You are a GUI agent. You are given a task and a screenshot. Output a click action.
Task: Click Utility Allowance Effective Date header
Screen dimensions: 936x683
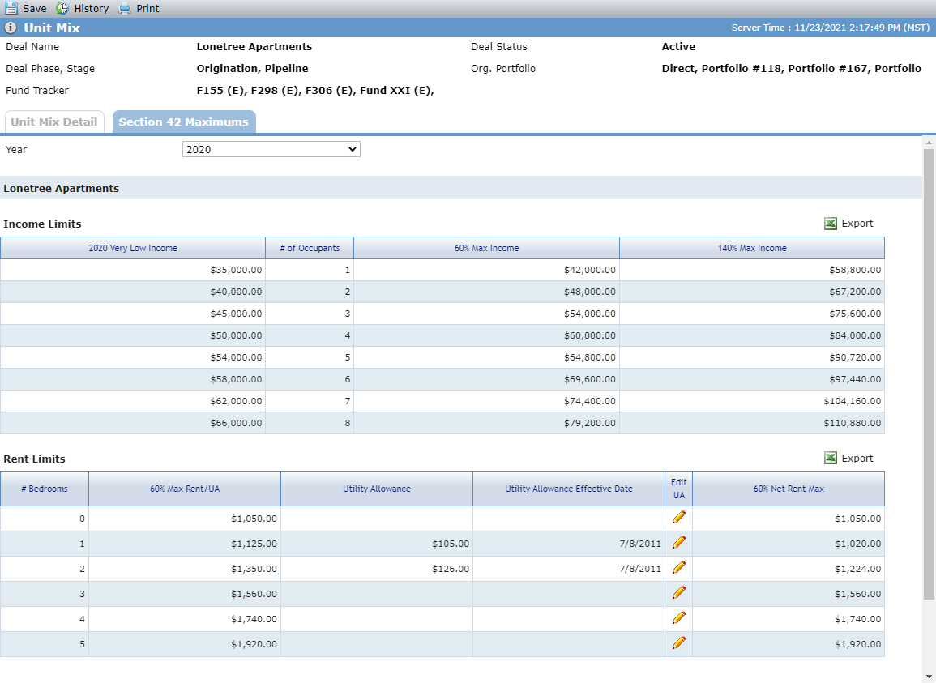(x=569, y=489)
